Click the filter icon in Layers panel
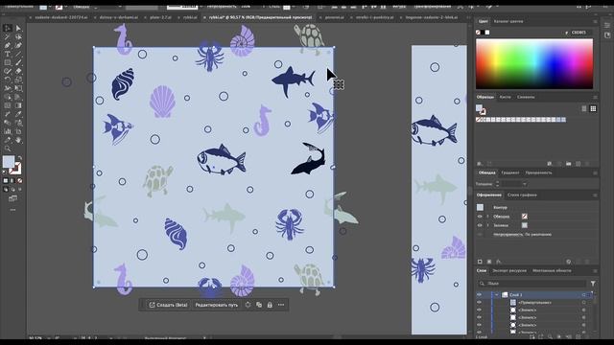The image size is (614, 345). [x=593, y=284]
